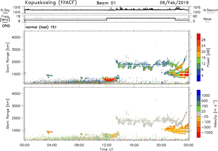The height and width of the screenshot is (151, 218).
Task: Click the '2000' tick of the power panel
Action: (x=16, y=62)
